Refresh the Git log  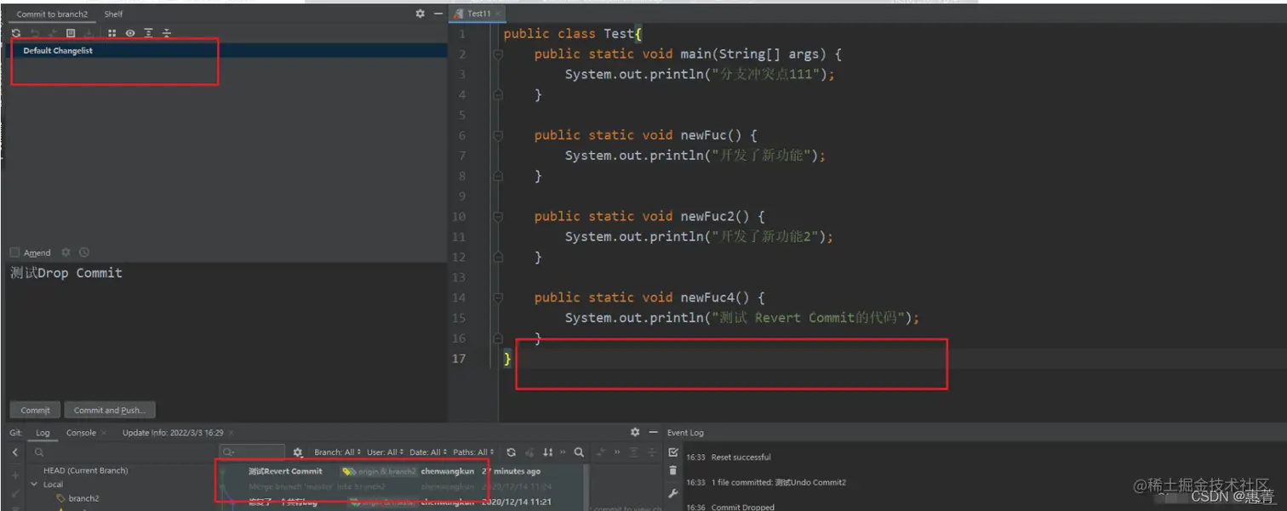click(x=511, y=452)
